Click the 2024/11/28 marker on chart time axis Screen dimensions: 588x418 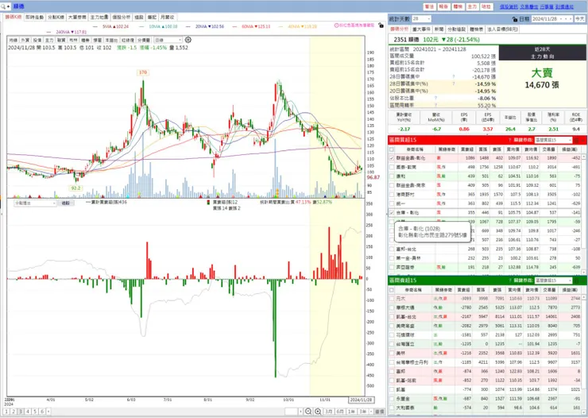[x=361, y=400]
